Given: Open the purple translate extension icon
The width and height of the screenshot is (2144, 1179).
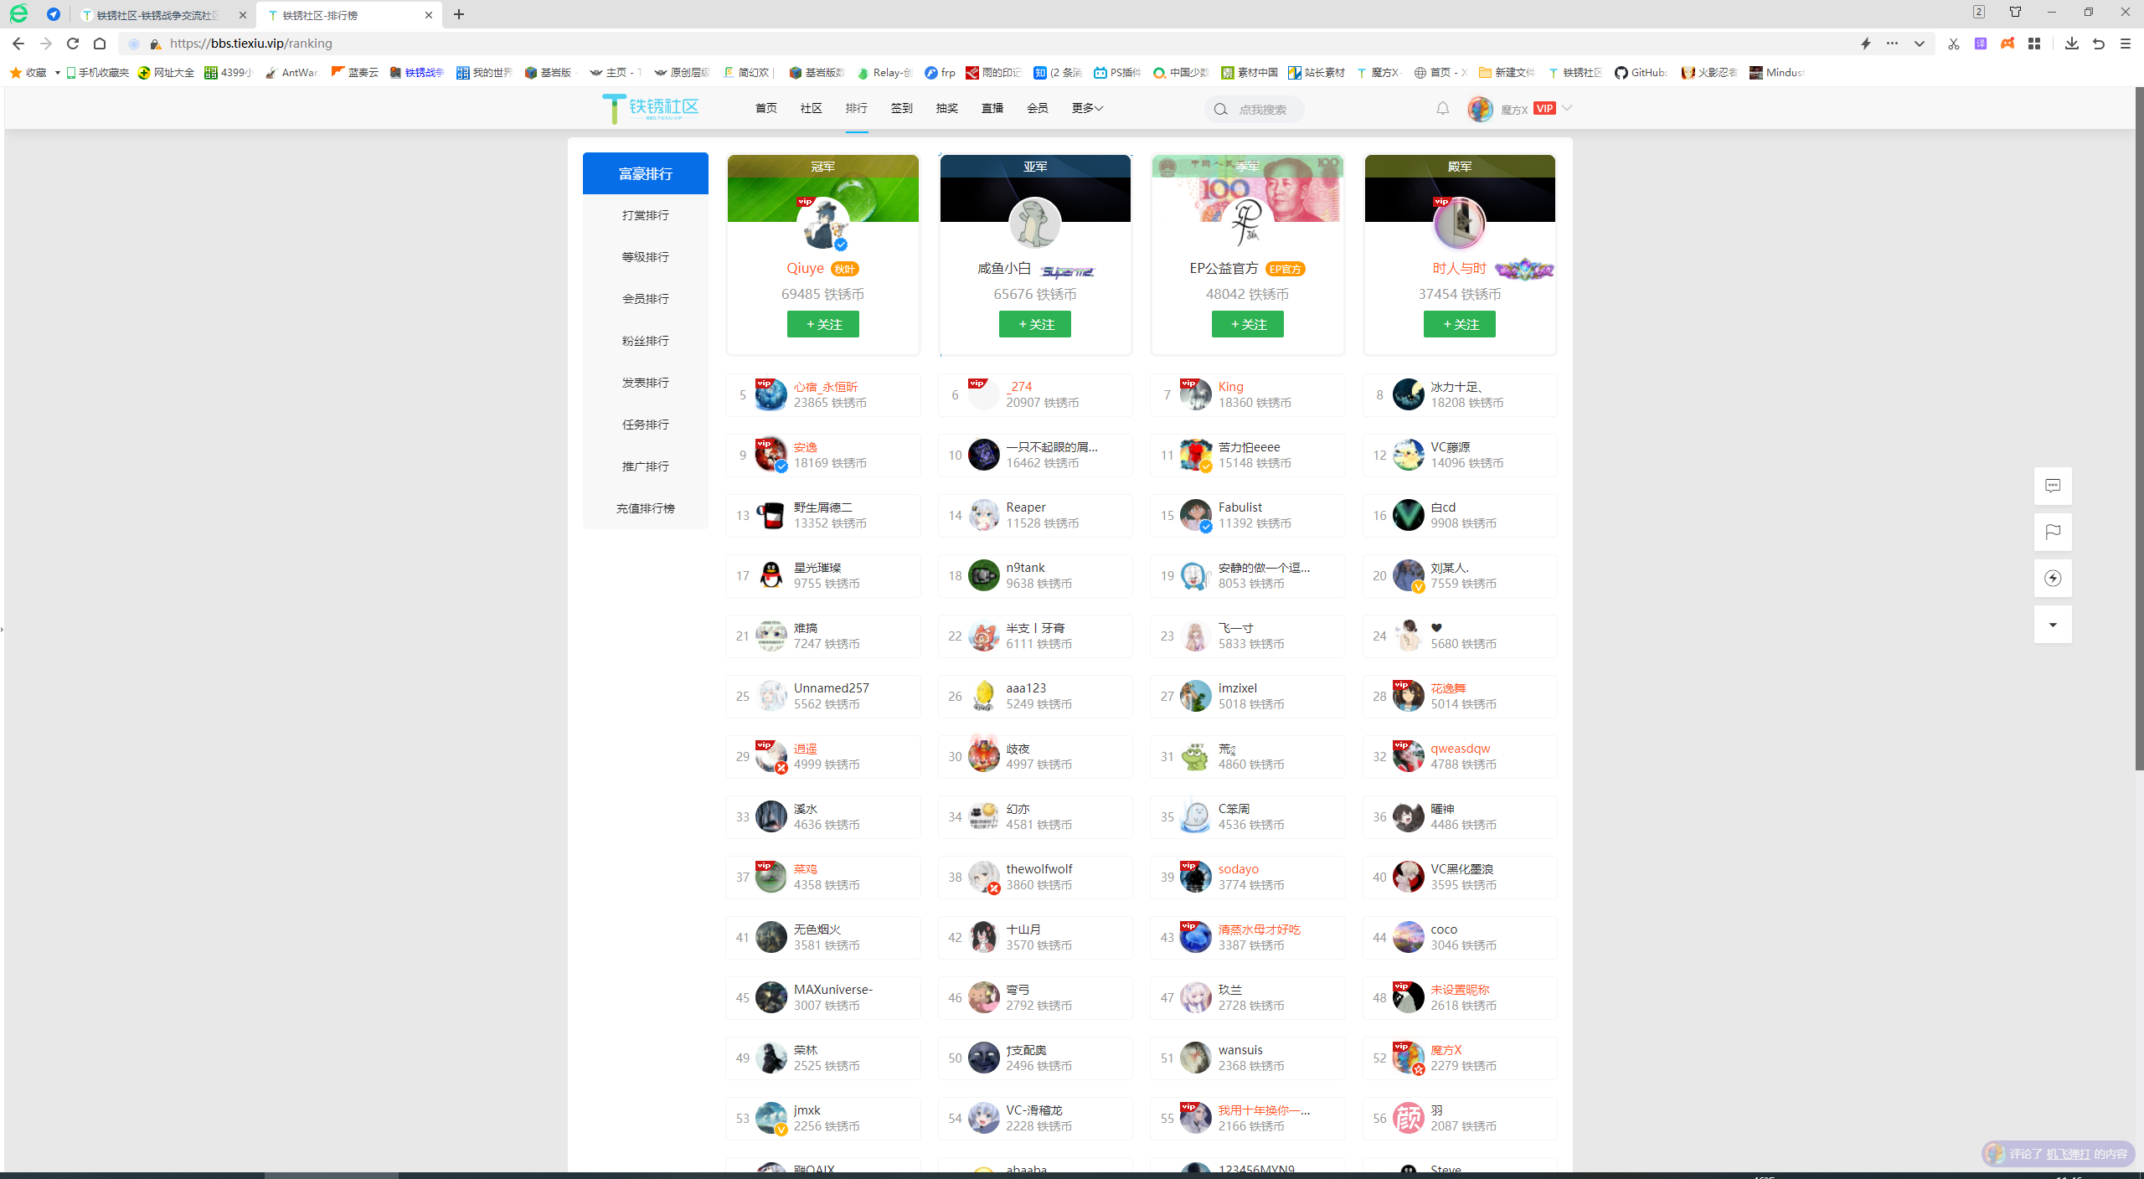Looking at the screenshot, I should coord(1981,44).
